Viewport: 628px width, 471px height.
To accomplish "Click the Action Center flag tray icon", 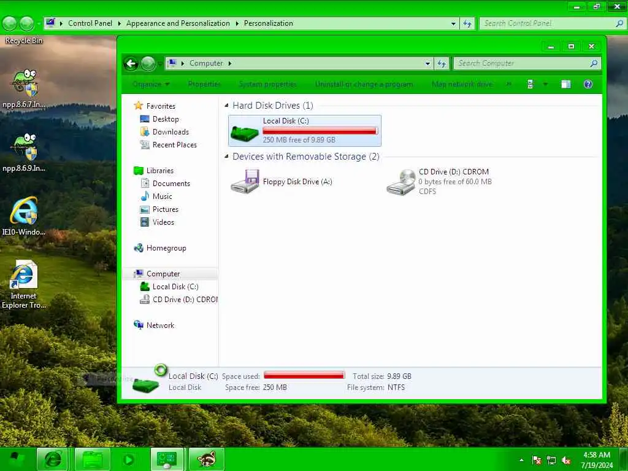I will (537, 460).
